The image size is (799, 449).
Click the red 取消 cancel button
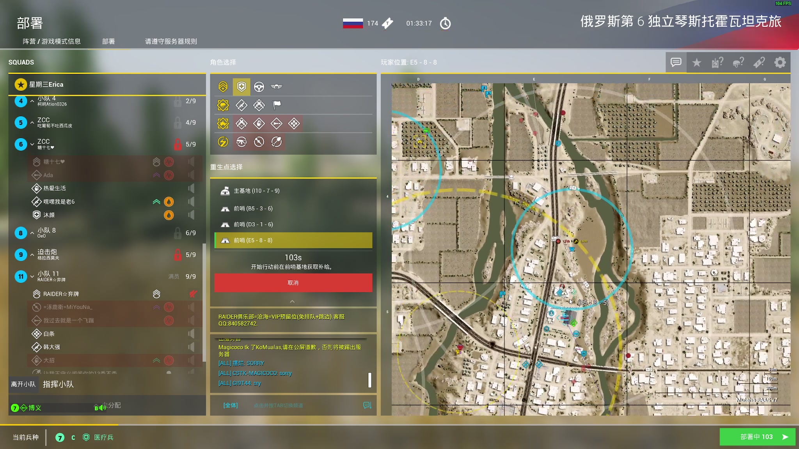tap(293, 283)
